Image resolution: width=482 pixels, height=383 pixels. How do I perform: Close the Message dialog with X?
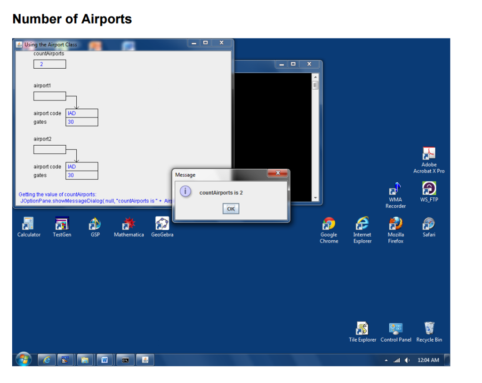pyautogui.click(x=278, y=173)
